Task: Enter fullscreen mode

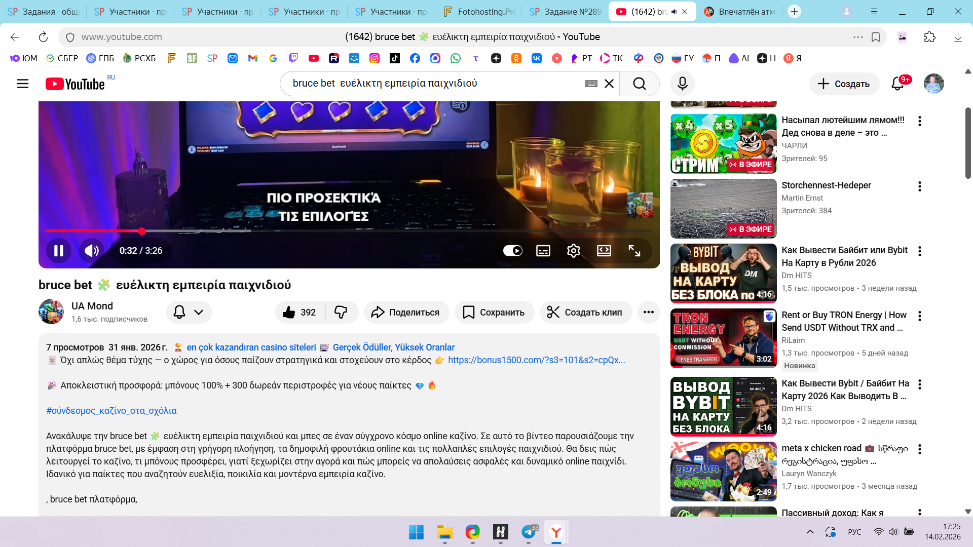Action: [x=634, y=251]
